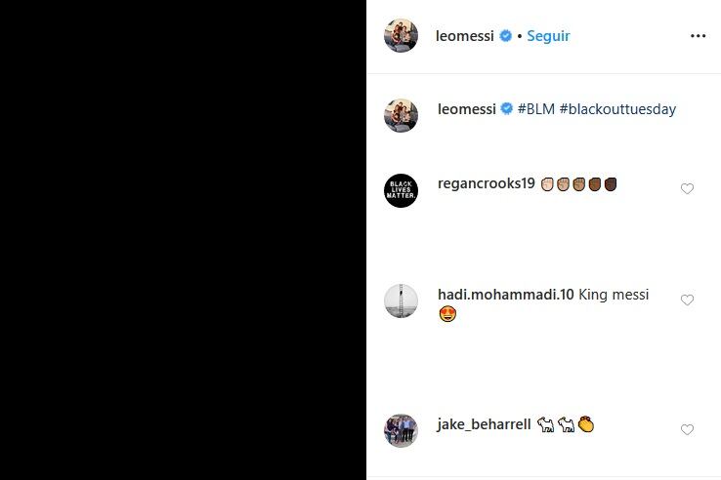Click the leomessi username in the caption
721x480 pixels.
click(x=466, y=109)
